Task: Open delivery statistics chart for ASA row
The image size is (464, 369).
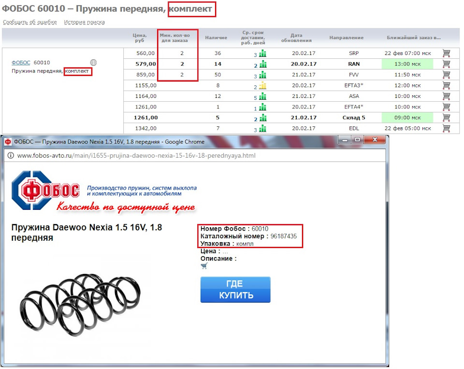Action: (262, 96)
